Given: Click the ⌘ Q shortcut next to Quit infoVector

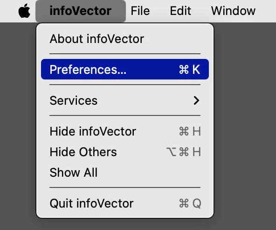Looking at the screenshot, I should (x=190, y=203).
